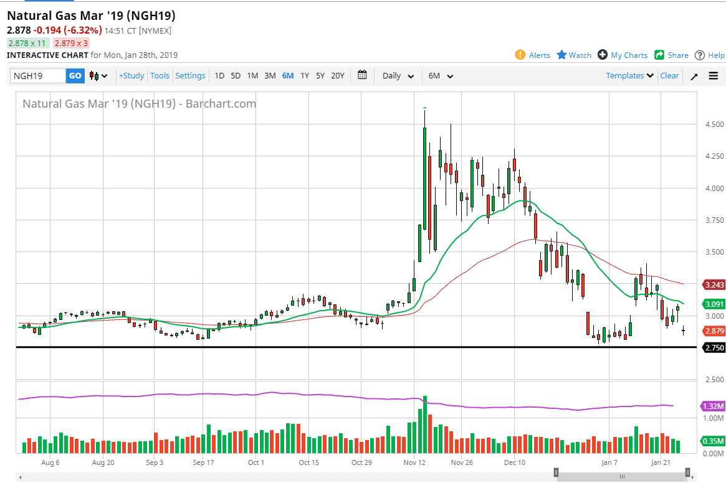Click the expand chart arrow icon
The width and height of the screenshot is (726, 483).
tap(694, 76)
